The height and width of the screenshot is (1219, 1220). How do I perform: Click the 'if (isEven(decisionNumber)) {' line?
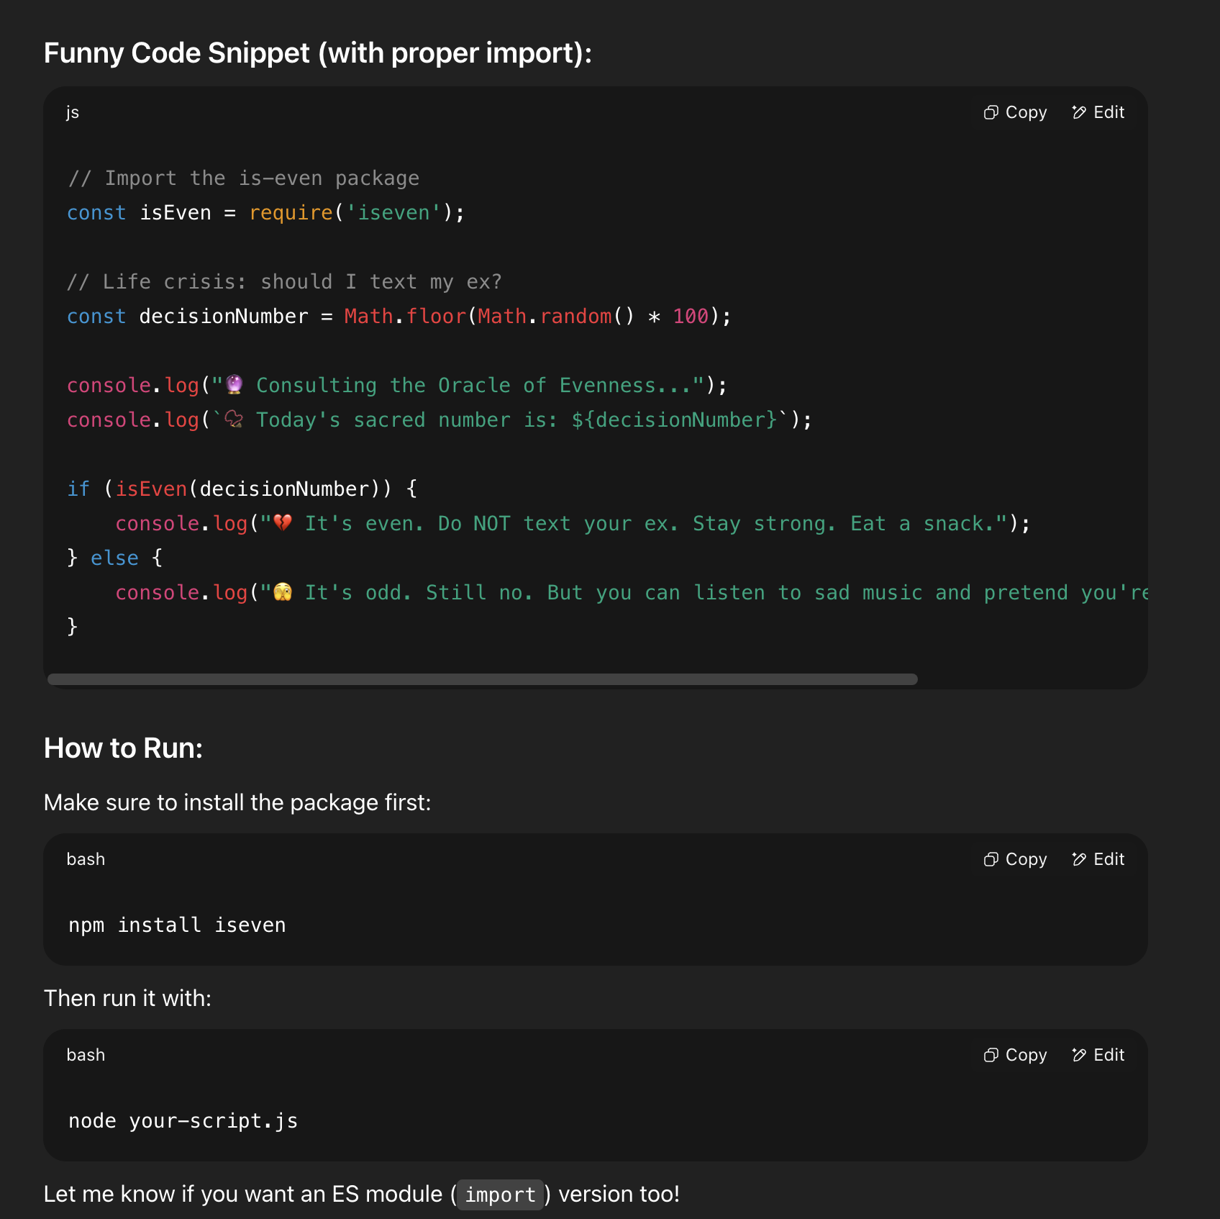tap(242, 489)
